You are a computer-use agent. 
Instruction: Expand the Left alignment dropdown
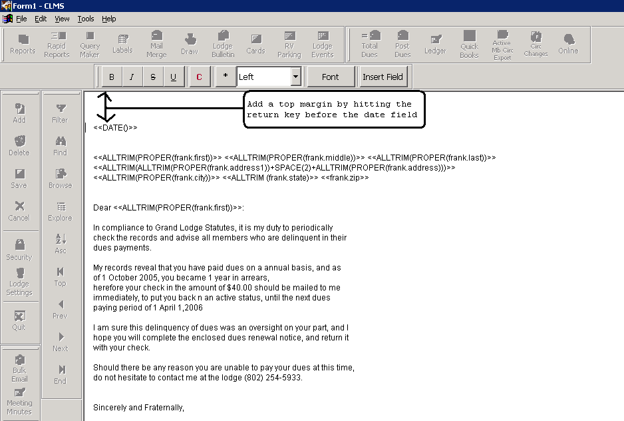tap(296, 77)
